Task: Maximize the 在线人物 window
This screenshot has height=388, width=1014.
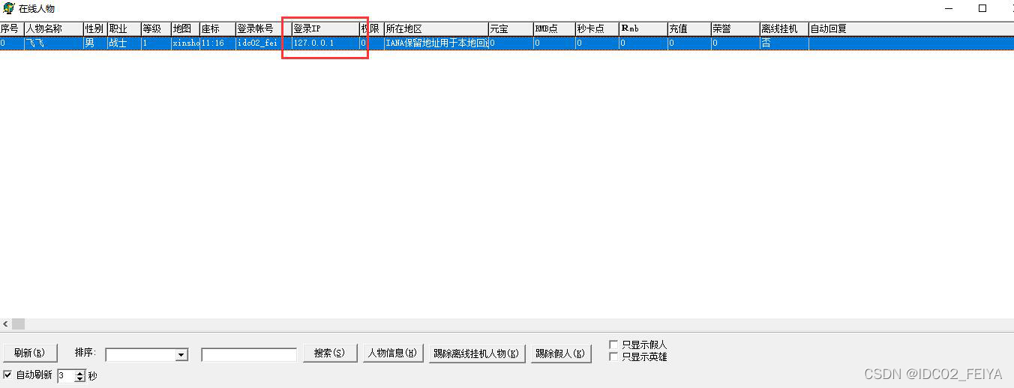Action: [982, 8]
